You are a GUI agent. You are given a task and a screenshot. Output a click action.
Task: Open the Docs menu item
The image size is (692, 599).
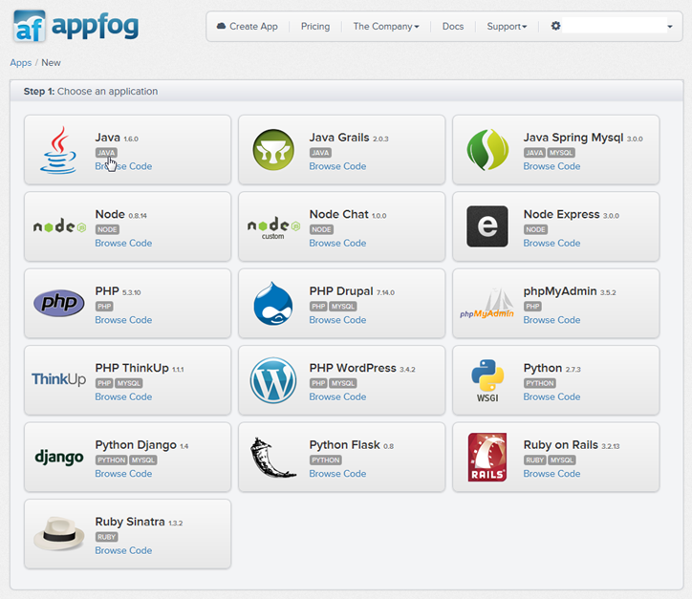453,27
